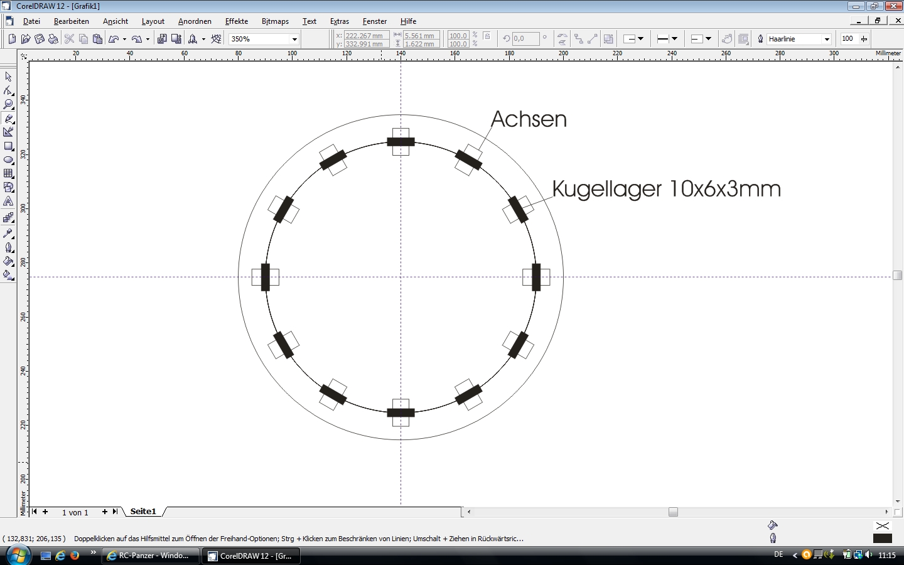Click the Print icon in toolbar
This screenshot has height=565, width=904.
coord(53,39)
